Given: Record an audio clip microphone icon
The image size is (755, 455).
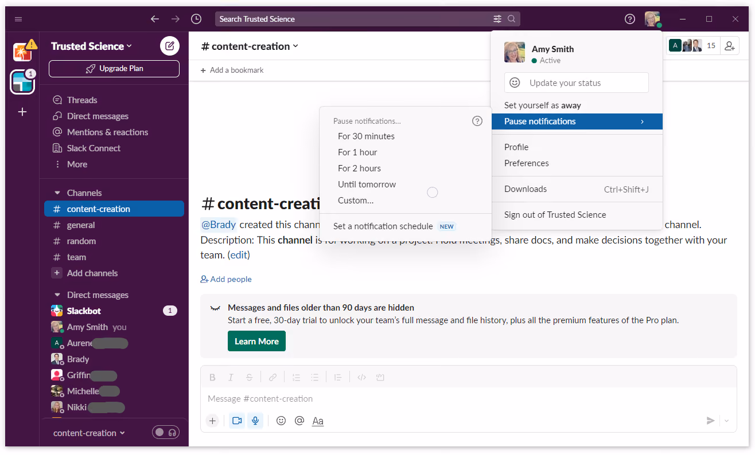Looking at the screenshot, I should click(255, 421).
